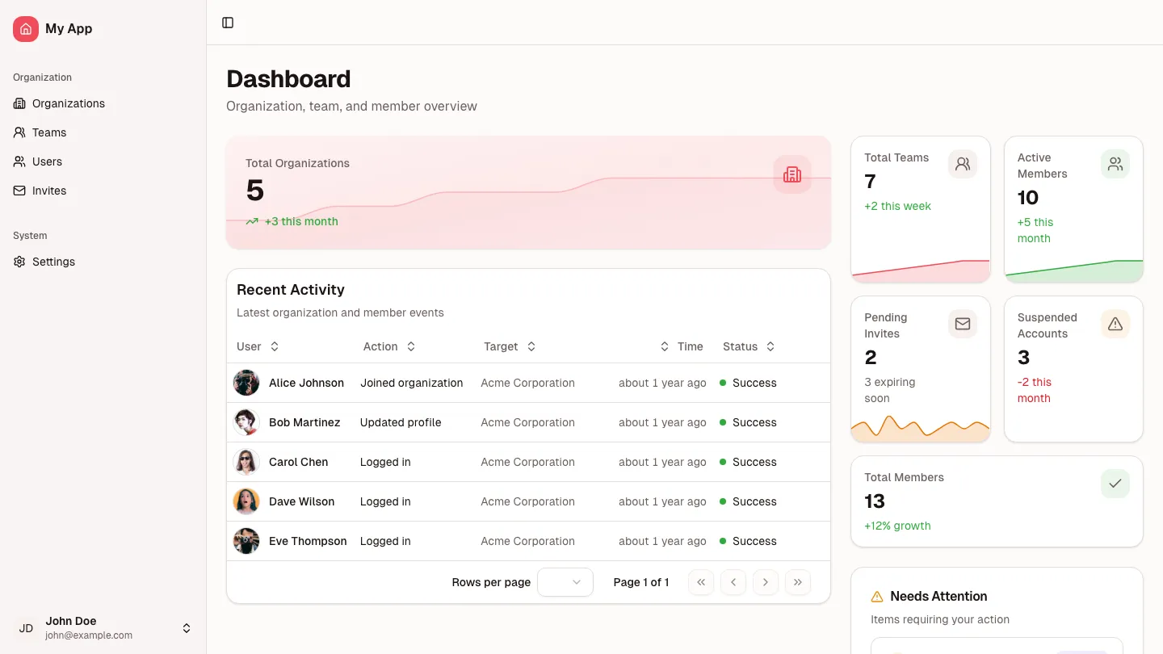This screenshot has width=1163, height=654.
Task: Click the warning icon on Suspended Accounts card
Action: pos(1115,324)
